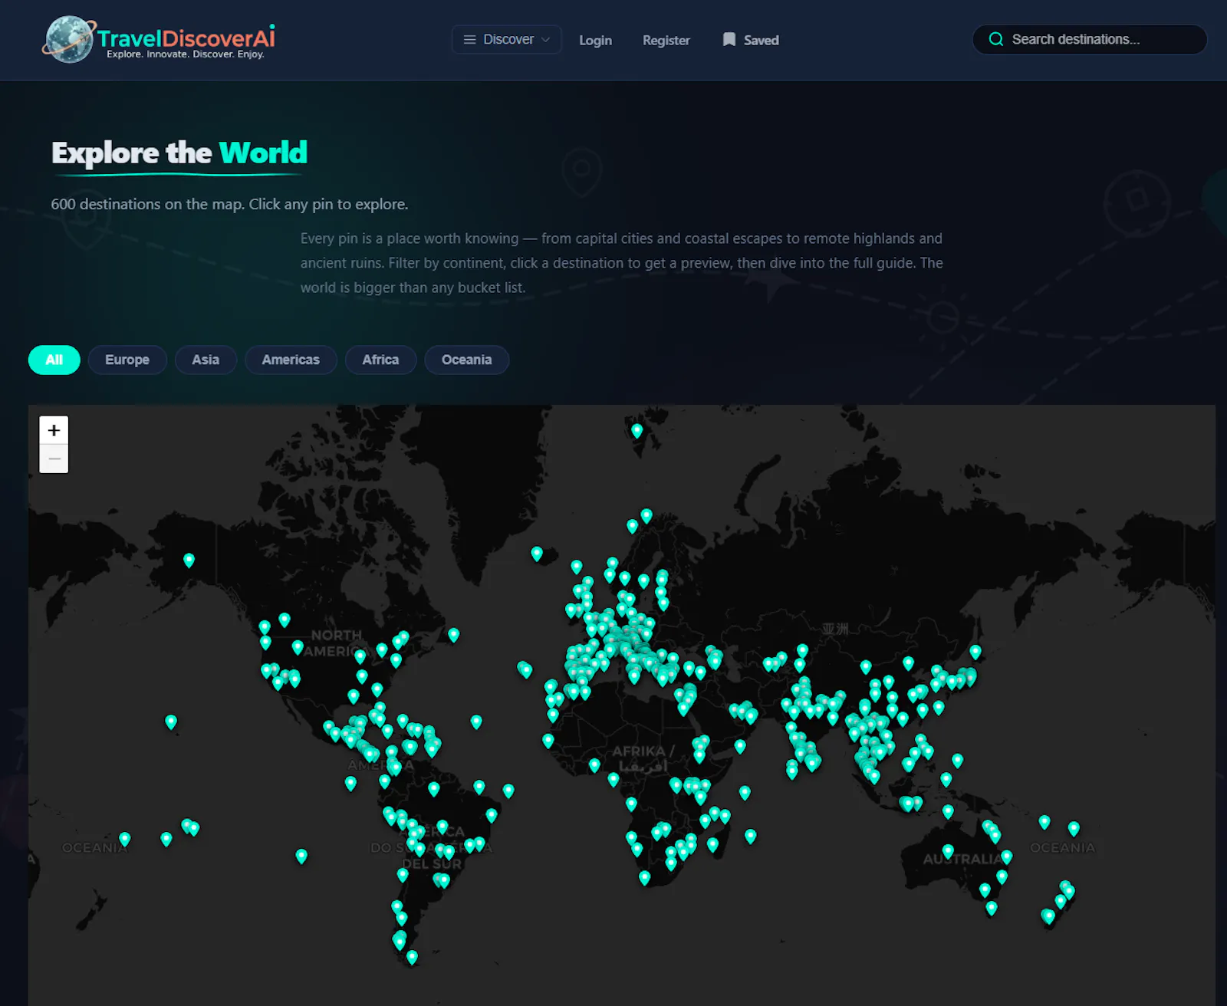Filter the map by Americas
1227x1006 pixels.
coord(291,360)
